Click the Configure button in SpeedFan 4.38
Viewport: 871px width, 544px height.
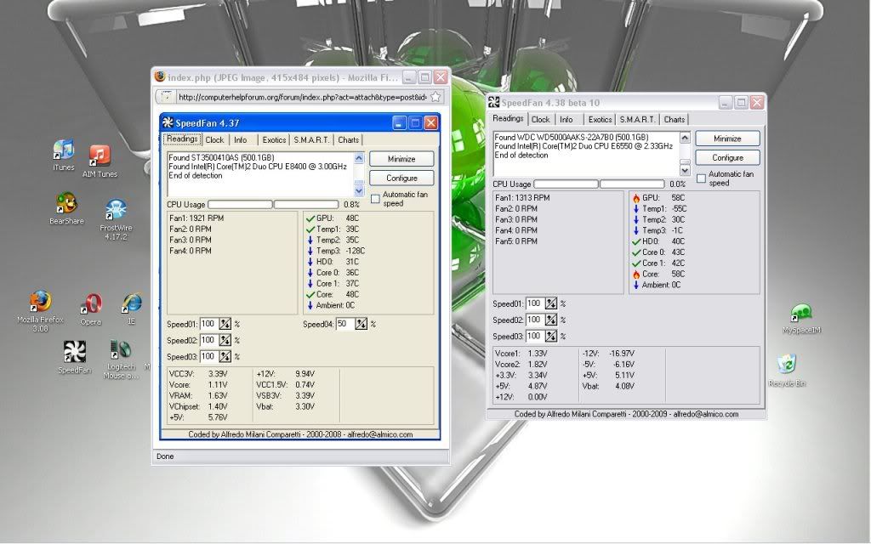tap(727, 158)
